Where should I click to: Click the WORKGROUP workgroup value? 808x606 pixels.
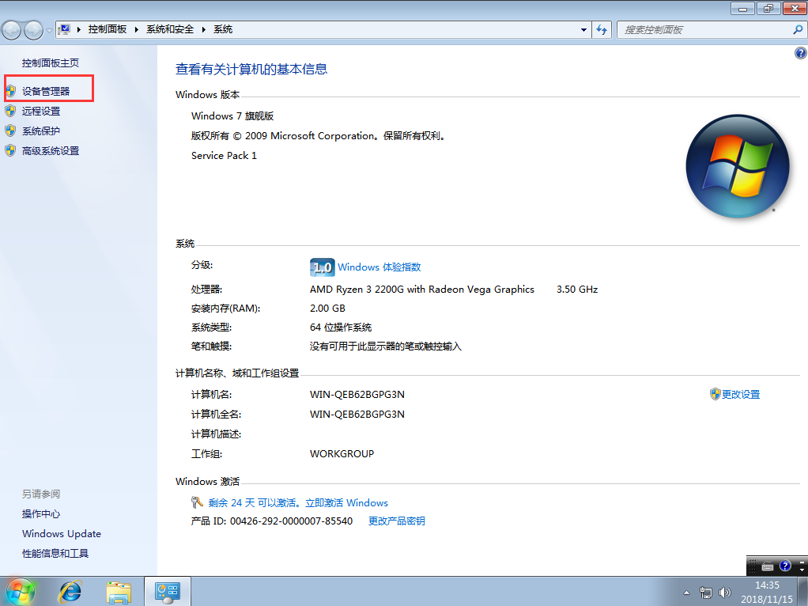[342, 454]
